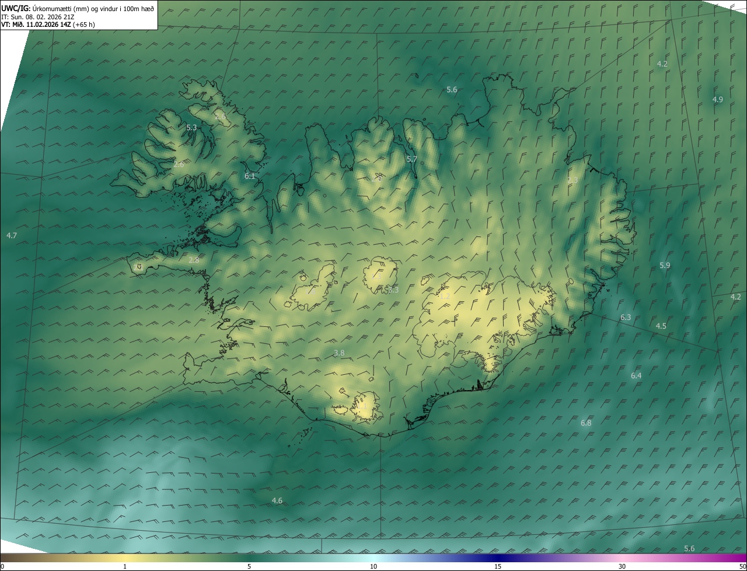Image resolution: width=747 pixels, height=571 pixels.
Task: Click the 1.2 value label on Vatnajökull glacier
Action: 445,297
